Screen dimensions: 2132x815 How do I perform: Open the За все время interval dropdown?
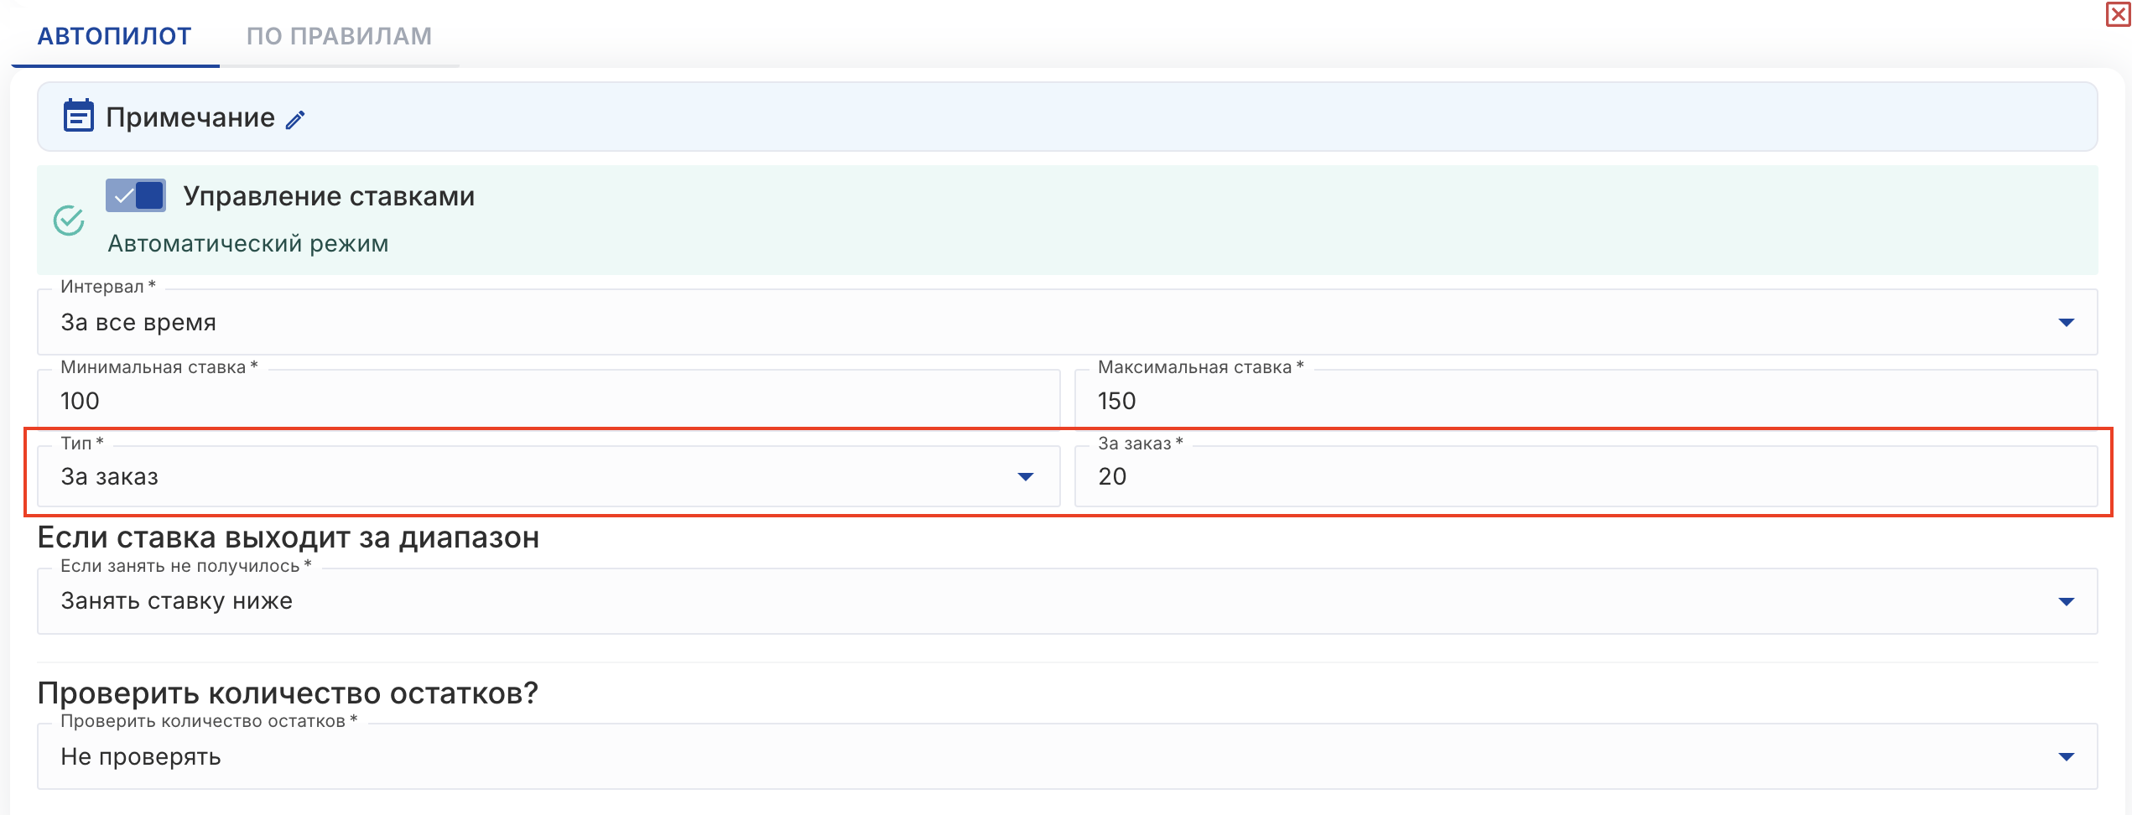[1006, 323]
